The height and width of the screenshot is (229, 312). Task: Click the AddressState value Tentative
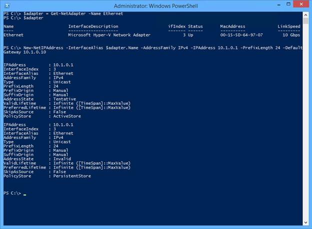tap(64, 99)
